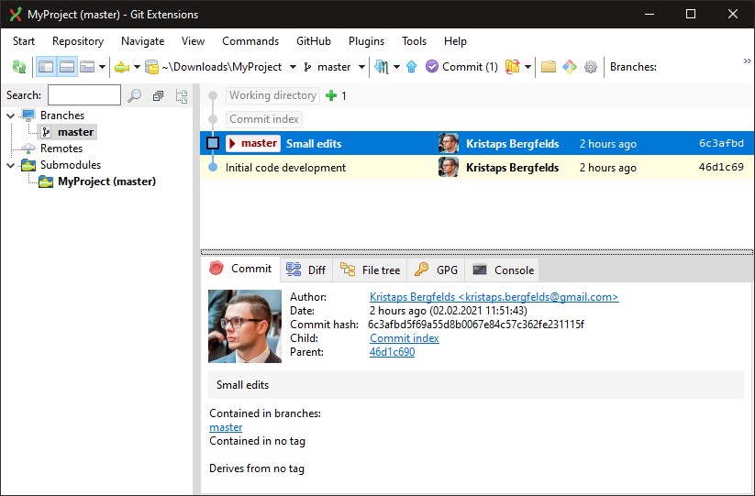Select the Initial code development commit
The width and height of the screenshot is (755, 496).
477,168
